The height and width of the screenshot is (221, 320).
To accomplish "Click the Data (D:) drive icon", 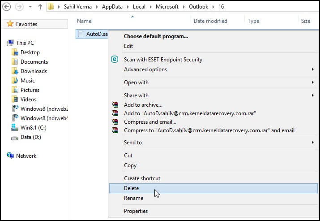I will [x=15, y=138].
